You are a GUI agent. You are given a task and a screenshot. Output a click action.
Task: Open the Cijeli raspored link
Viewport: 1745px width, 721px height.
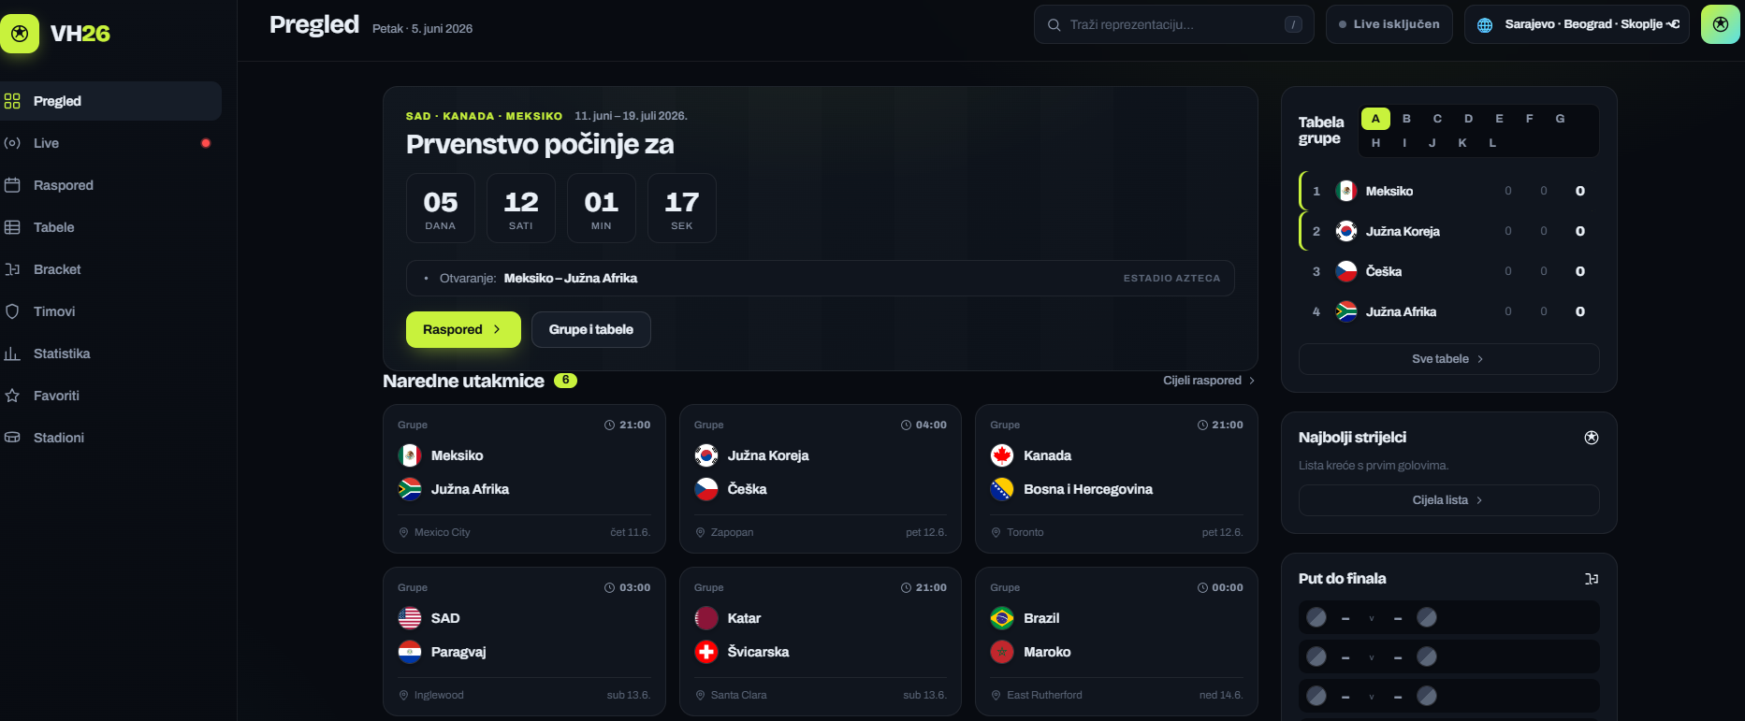coord(1209,381)
